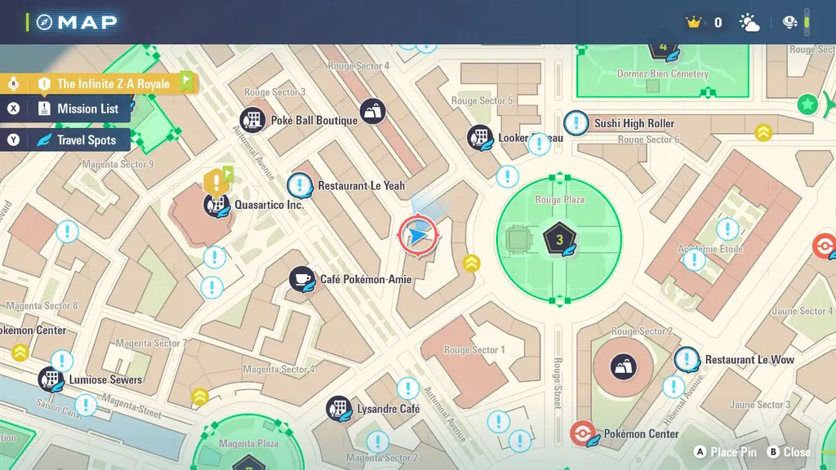Image resolution: width=836 pixels, height=470 pixels.
Task: Click the Lysandre Café building icon
Action: (x=340, y=407)
